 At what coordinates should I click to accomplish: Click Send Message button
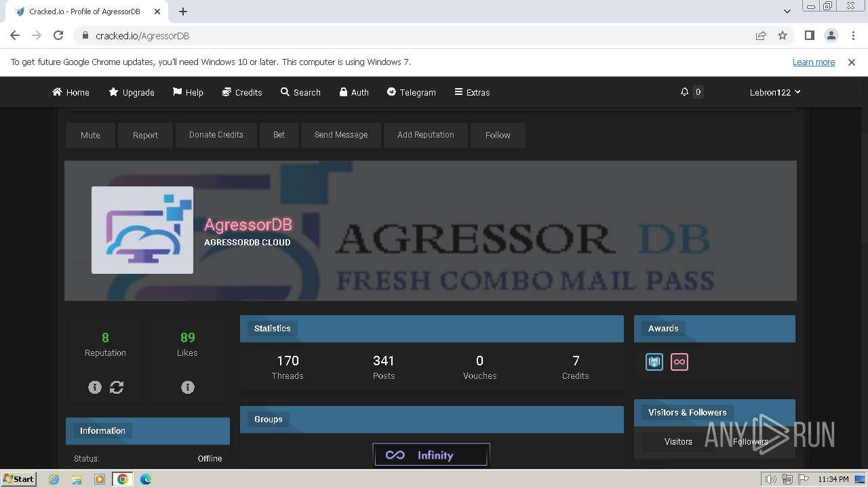[341, 135]
